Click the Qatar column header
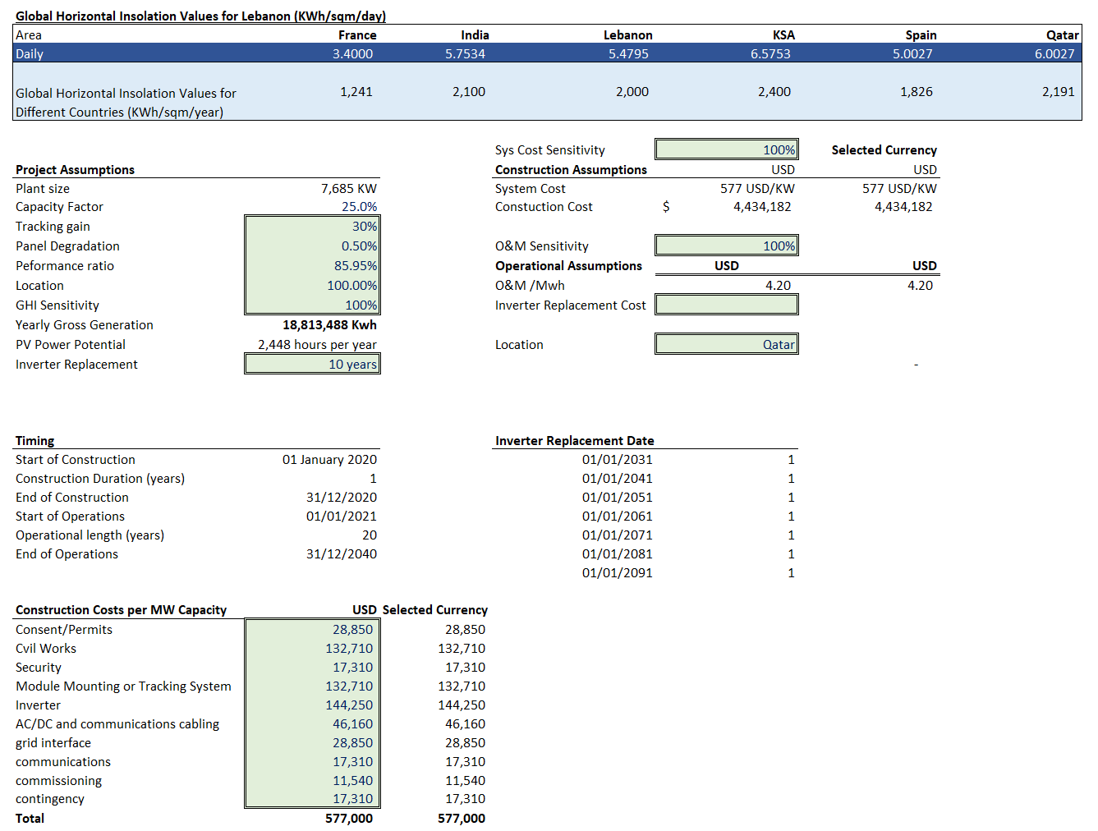This screenshot has height=831, width=1098. tap(1062, 34)
